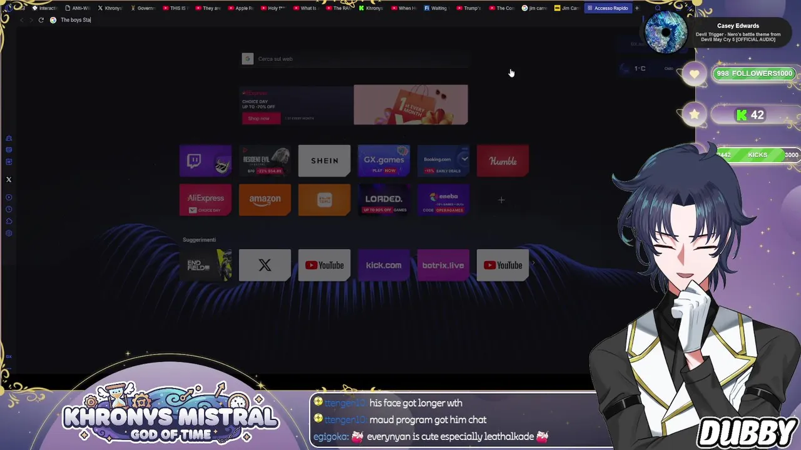Open History clock icon in sidebar
The height and width of the screenshot is (450, 801).
click(x=9, y=209)
